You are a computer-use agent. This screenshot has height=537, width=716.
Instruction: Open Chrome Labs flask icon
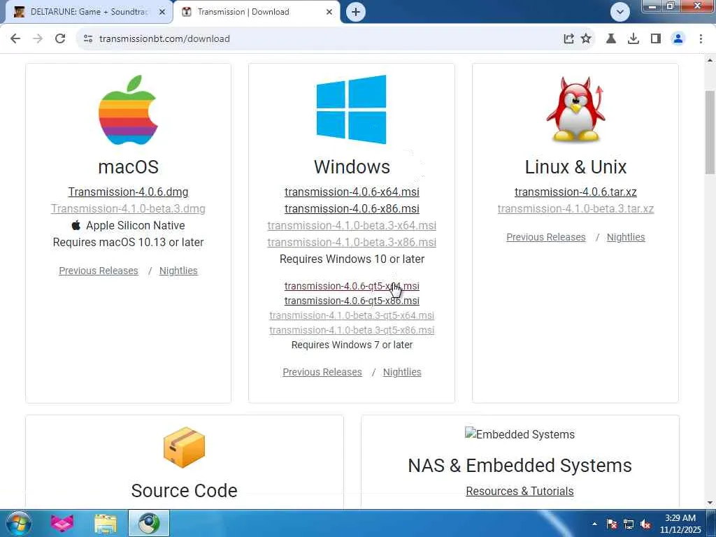pyautogui.click(x=611, y=39)
